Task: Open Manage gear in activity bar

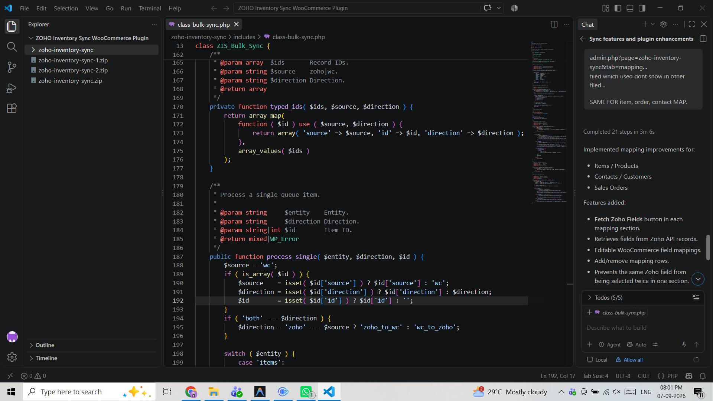Action: click(12, 357)
